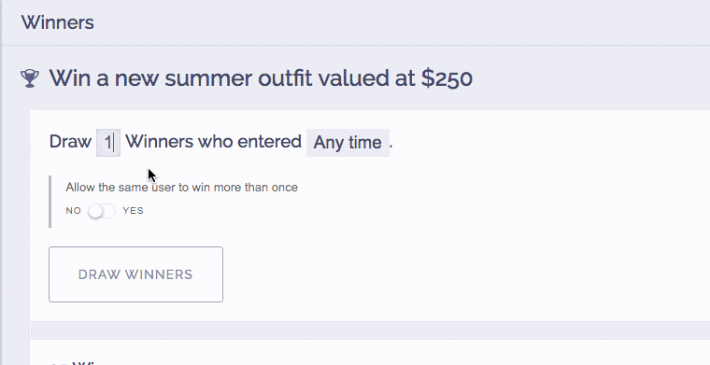Click the partially visible icon at the panel bottom
Viewport: 710px width, 365px height.
[58, 363]
